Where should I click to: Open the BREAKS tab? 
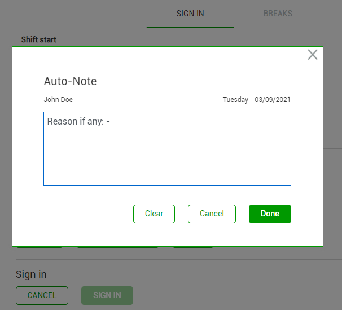coord(278,14)
